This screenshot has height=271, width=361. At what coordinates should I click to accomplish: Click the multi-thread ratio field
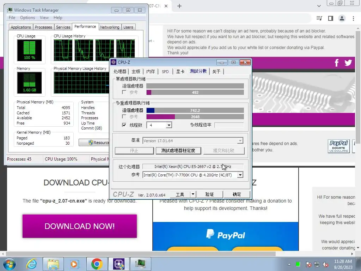(229, 125)
